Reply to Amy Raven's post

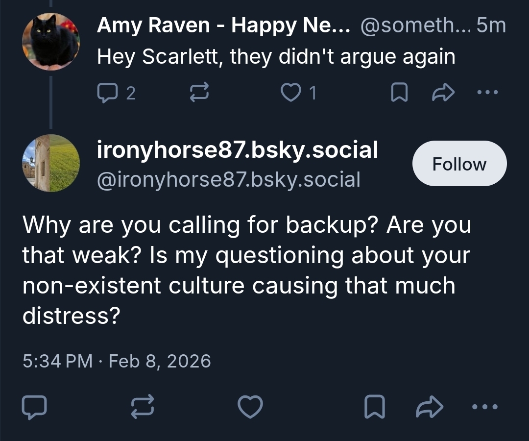click(x=106, y=93)
